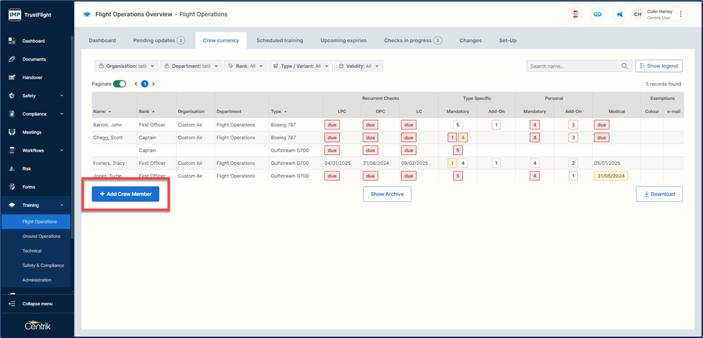Collapse the Training menu chevron
703x338 pixels.
pyautogui.click(x=62, y=205)
